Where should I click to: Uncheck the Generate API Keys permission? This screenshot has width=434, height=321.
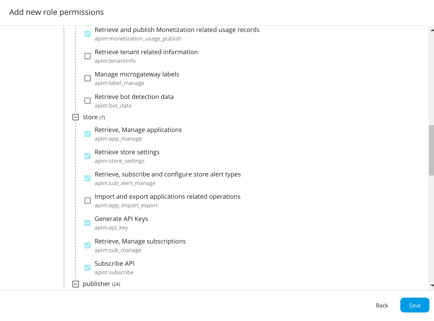click(x=87, y=223)
